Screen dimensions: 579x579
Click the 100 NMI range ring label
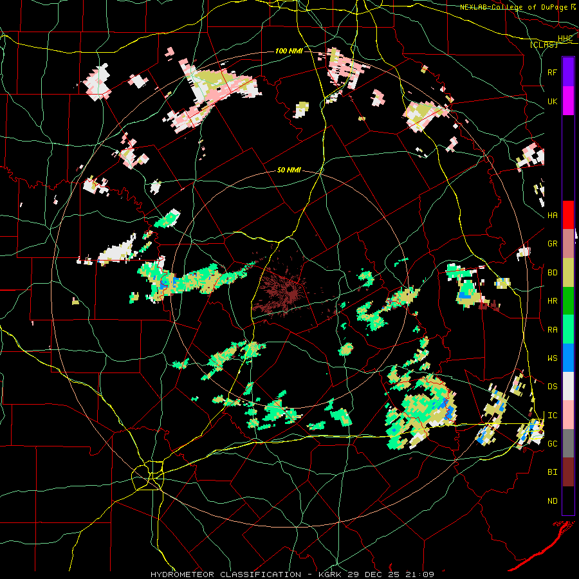click(x=289, y=51)
